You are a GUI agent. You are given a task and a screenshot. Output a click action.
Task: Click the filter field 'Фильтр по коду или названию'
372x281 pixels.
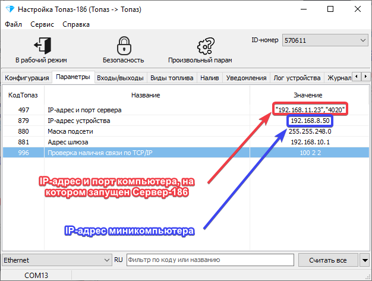tap(210, 260)
